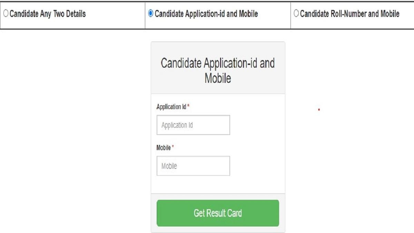Activate the Application Id text box
This screenshot has height=233, width=414.
click(x=193, y=125)
